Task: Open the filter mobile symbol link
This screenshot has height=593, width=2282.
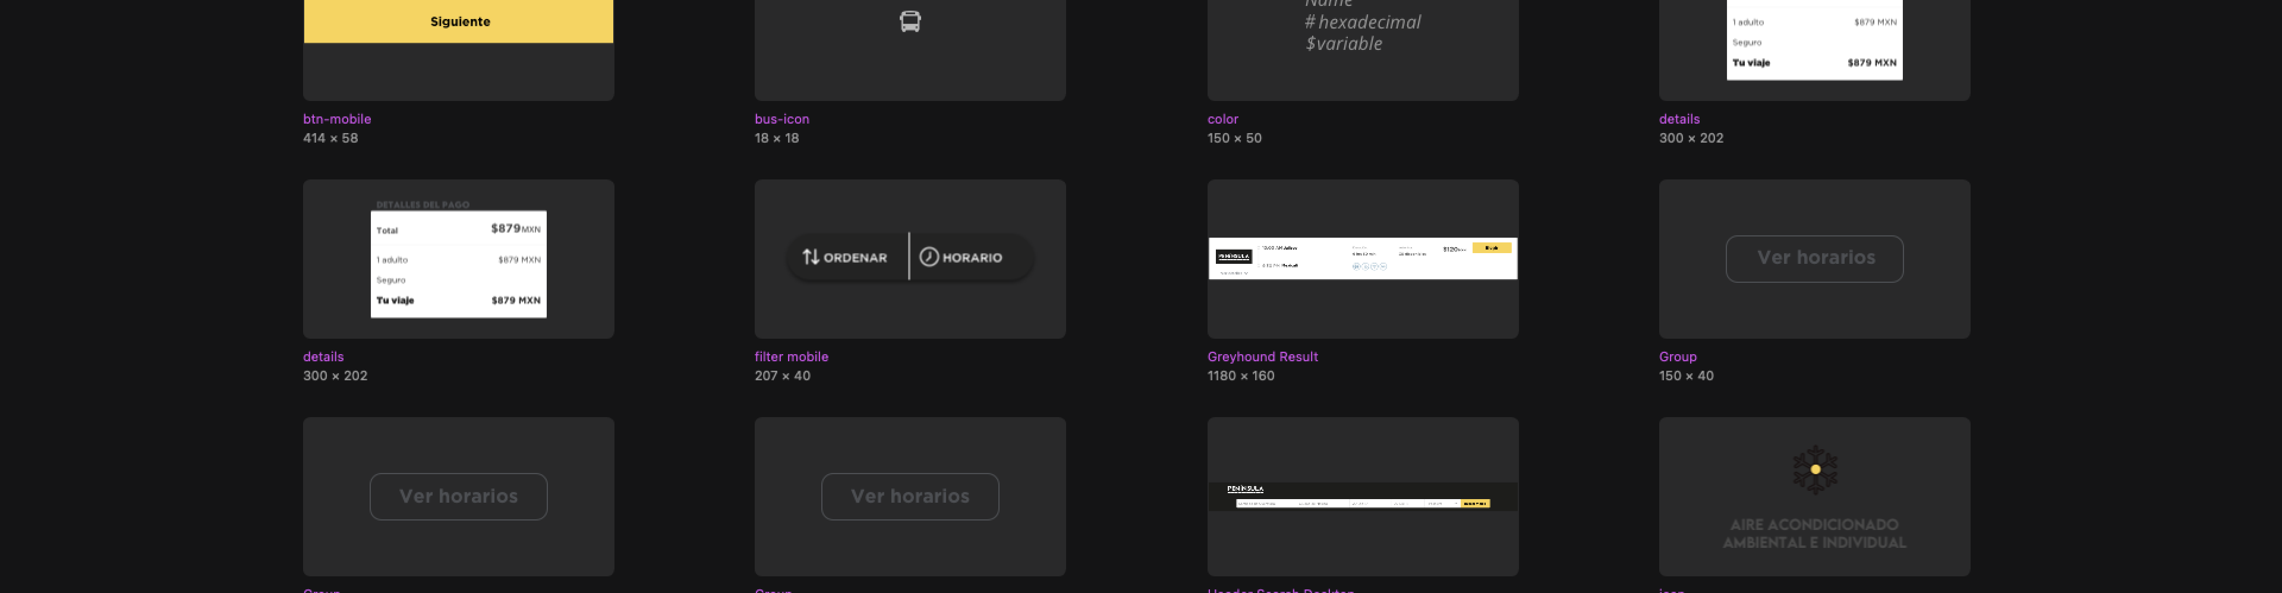Action: (x=791, y=357)
